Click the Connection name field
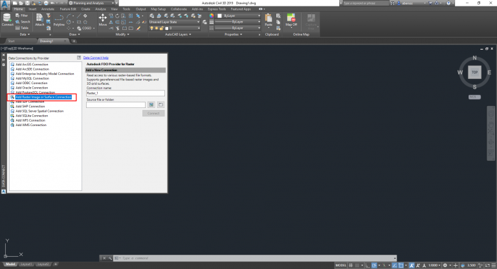Screen dimensions: 497x269 point(125,93)
